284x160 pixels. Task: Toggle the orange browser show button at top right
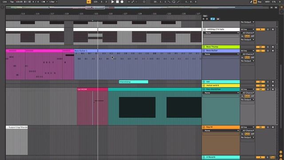coord(282,7)
